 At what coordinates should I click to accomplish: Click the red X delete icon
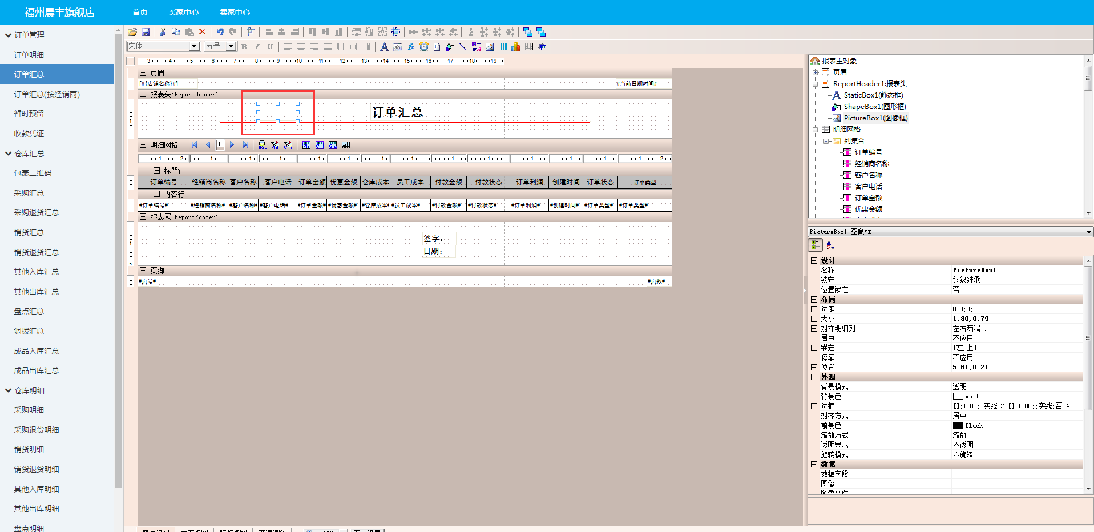[202, 32]
